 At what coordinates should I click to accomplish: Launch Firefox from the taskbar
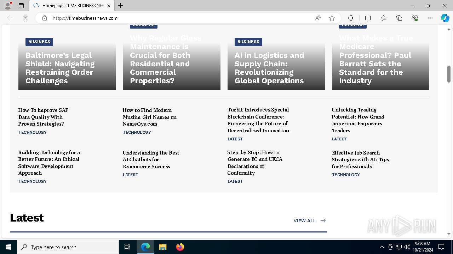pyautogui.click(x=180, y=247)
